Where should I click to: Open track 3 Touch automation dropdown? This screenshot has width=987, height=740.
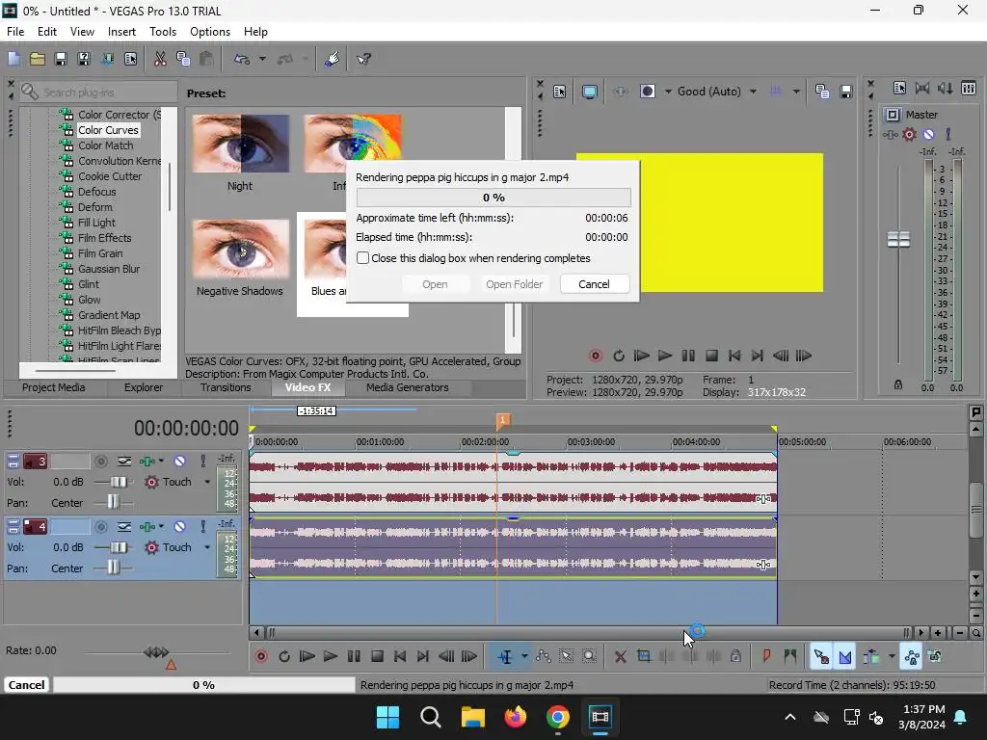[x=207, y=482]
